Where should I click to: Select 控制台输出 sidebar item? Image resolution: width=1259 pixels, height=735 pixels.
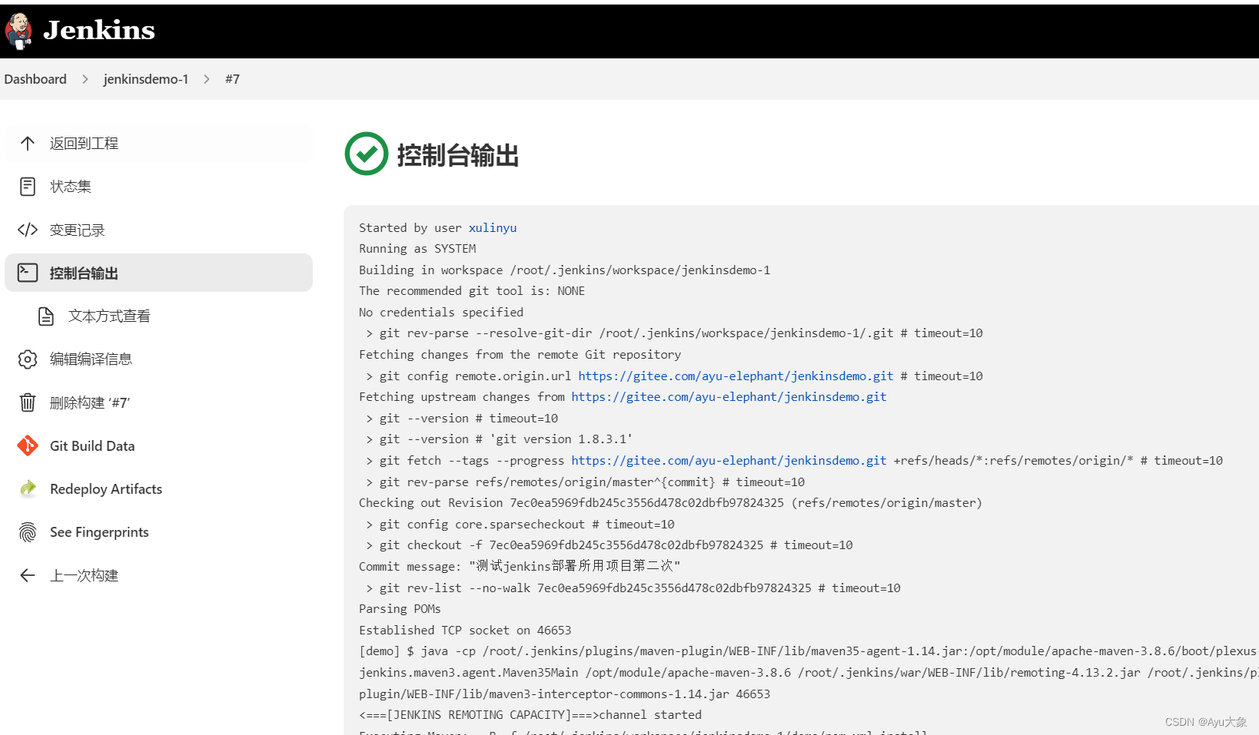158,273
